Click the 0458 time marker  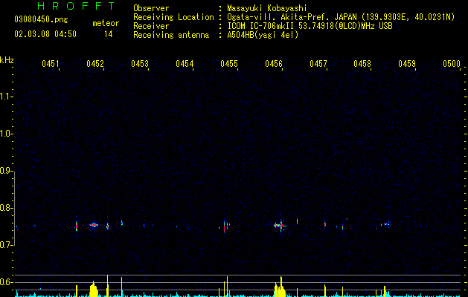pyautogui.click(x=362, y=64)
